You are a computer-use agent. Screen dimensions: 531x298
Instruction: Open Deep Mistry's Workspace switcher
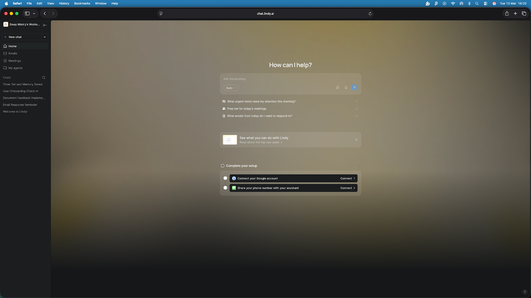click(22, 25)
